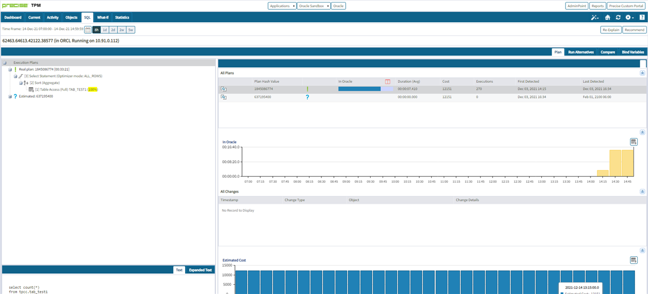Select the 5w time frame
This screenshot has height=294, width=648.
click(x=131, y=30)
